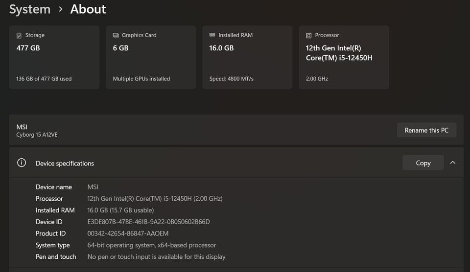Open the 6 GB Graphics Card tile
This screenshot has width=470, height=272.
pos(150,57)
